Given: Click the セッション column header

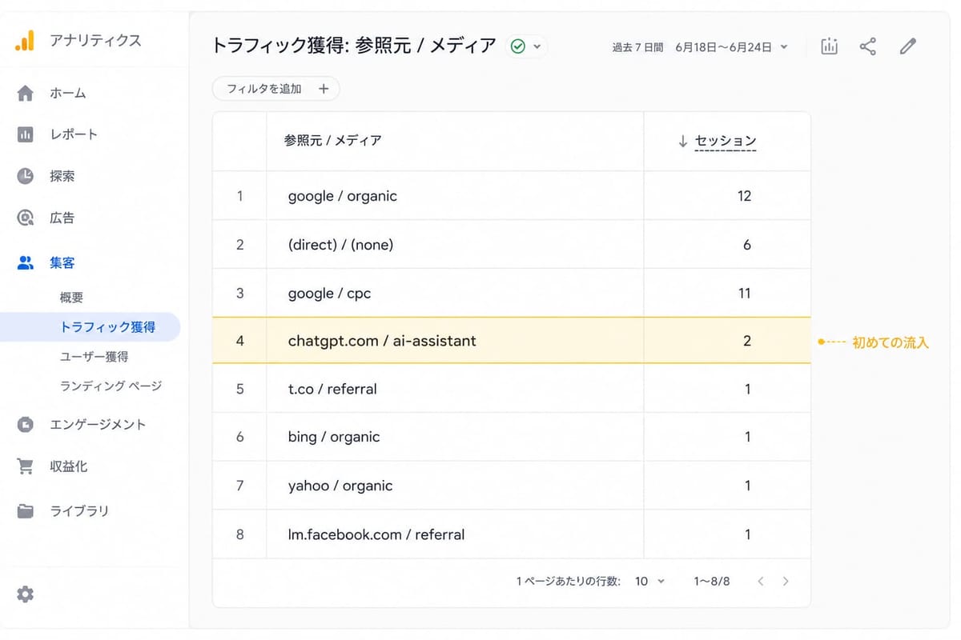Looking at the screenshot, I should pos(726,141).
